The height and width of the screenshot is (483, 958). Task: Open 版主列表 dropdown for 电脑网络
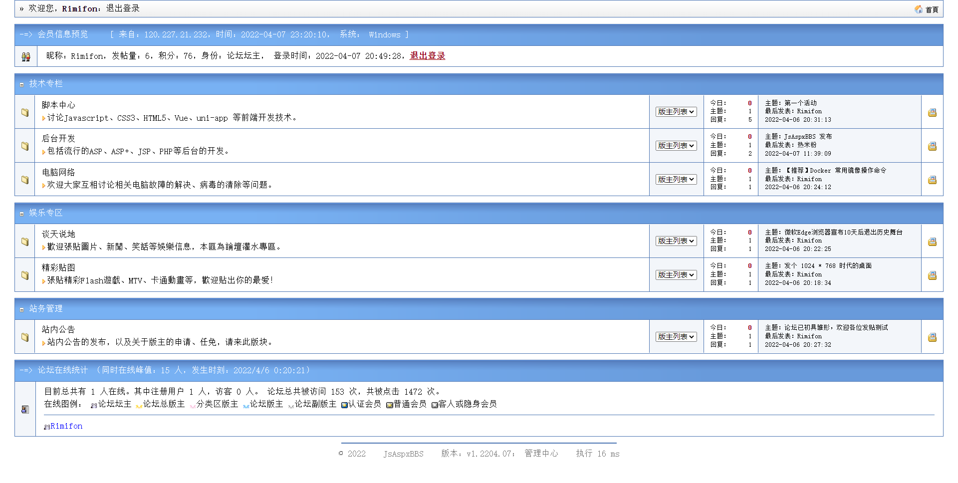676,180
